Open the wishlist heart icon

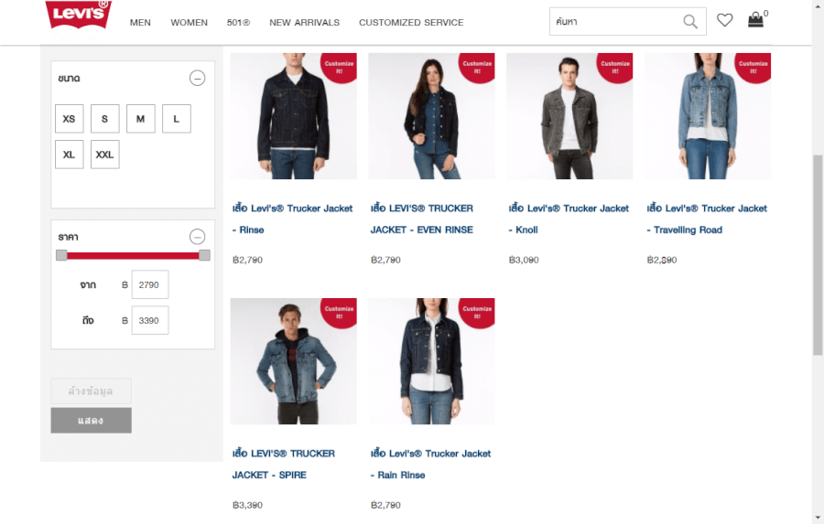[x=725, y=20]
